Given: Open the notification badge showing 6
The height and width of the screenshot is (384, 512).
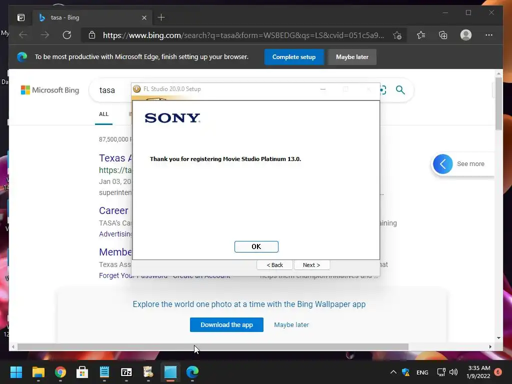Looking at the screenshot, I should tap(498, 372).
